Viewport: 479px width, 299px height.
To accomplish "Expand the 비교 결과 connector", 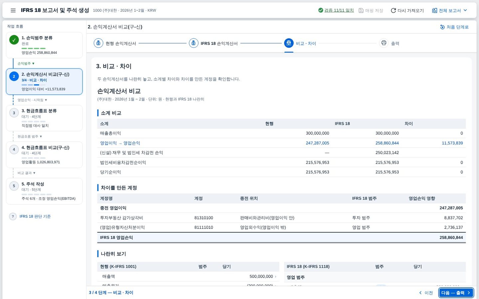I will click(x=26, y=173).
